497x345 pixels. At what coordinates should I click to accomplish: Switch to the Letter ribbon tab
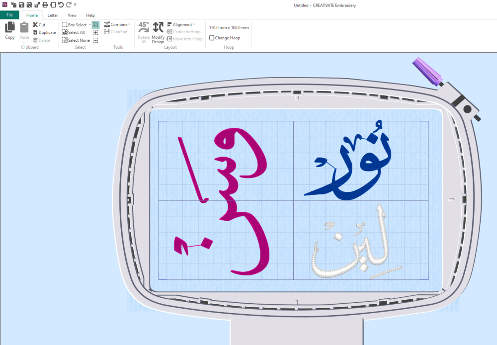coord(53,15)
